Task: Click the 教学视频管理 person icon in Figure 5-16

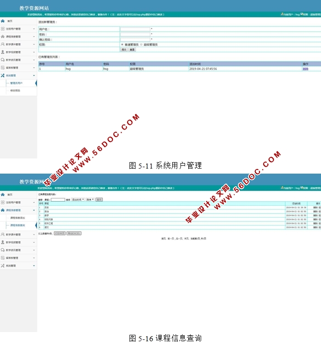Action: coord(3,242)
